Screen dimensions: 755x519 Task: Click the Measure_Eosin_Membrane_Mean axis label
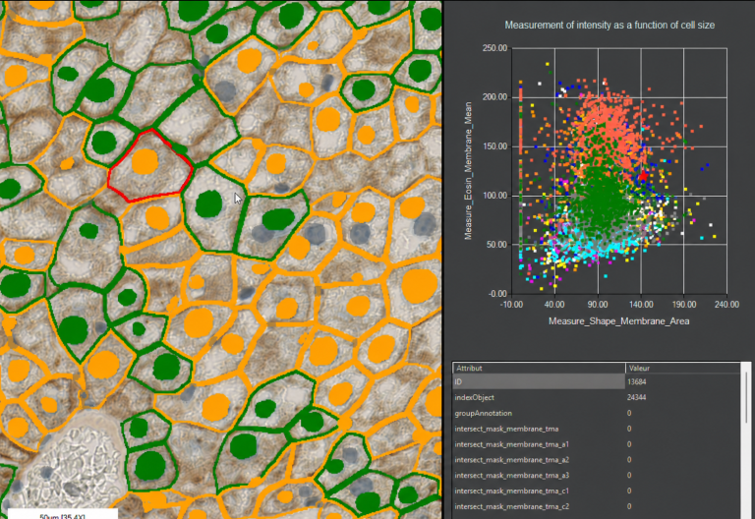(x=468, y=171)
